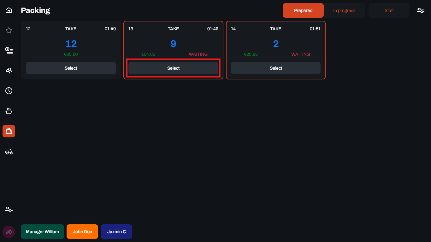The image size is (431, 242).
Task: Switch to the In progress tab
Action: pos(344,10)
